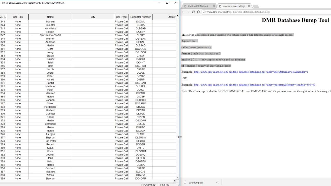Click the browser address bar URL

238,12
